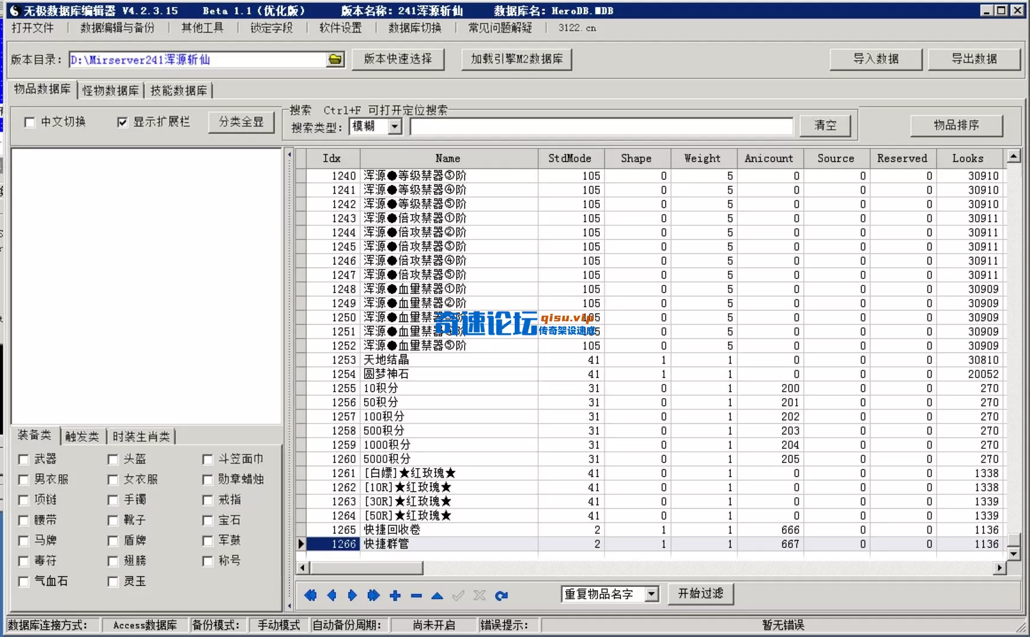
Task: Advance to the next record
Action: (352, 596)
